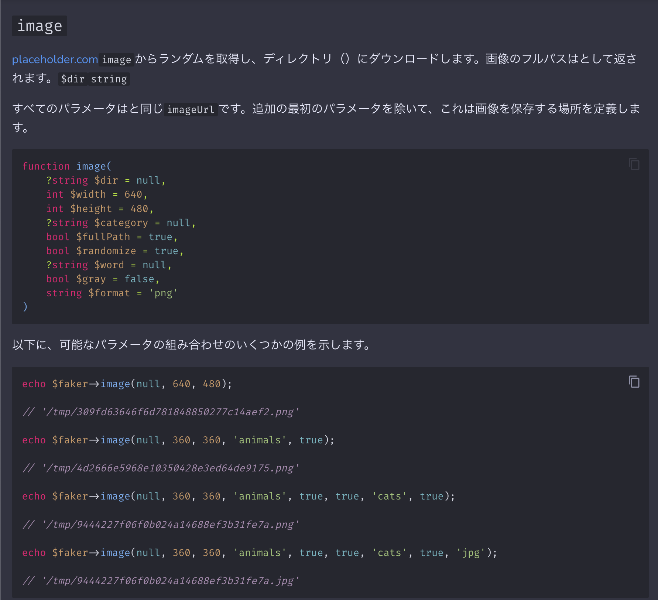Click the echo line ending "'cats', true);"
658x600 pixels.
(239, 496)
